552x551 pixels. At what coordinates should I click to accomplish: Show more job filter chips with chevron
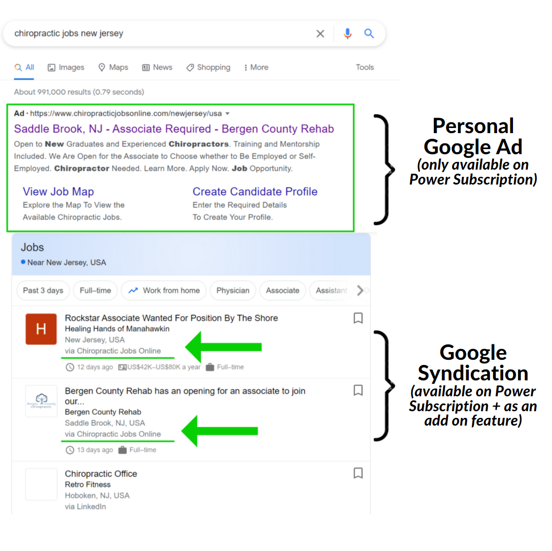(x=360, y=290)
